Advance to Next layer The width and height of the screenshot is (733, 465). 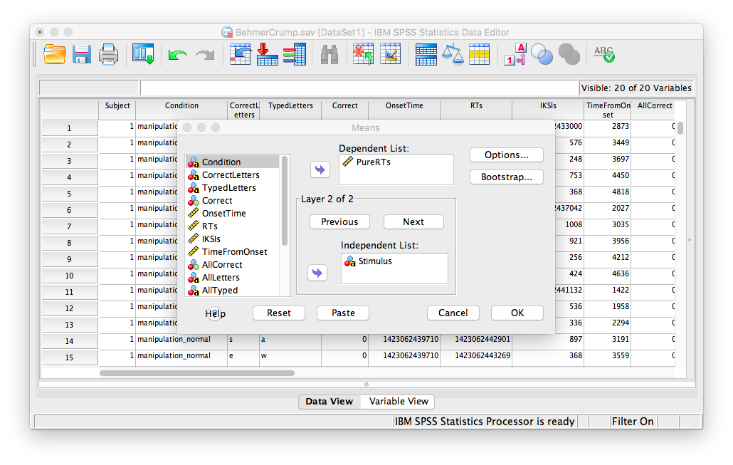[413, 221]
